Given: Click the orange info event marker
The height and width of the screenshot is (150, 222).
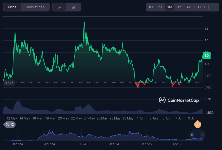Looking at the screenshot, I should point(198,125).
